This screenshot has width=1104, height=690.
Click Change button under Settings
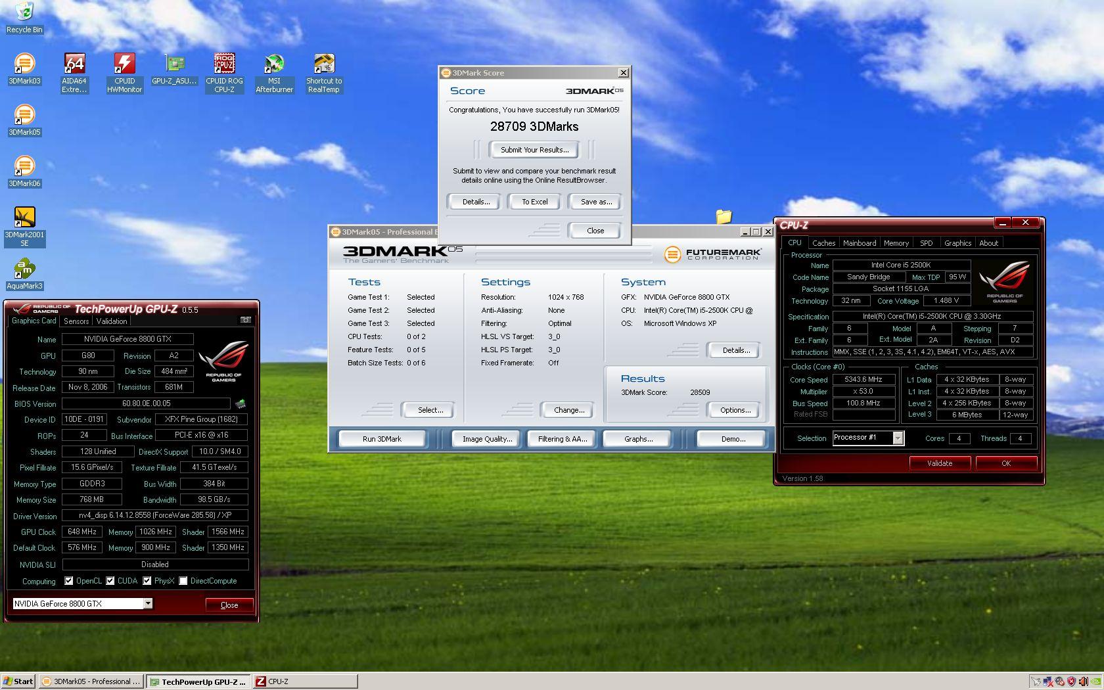coord(568,410)
